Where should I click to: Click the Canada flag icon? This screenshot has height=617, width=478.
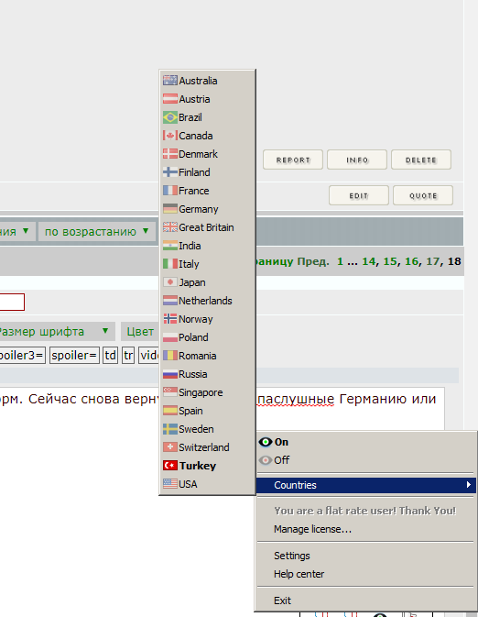coord(170,136)
